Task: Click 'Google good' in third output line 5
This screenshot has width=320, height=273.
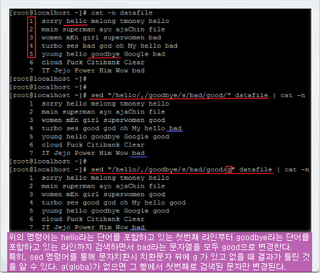Action: pyautogui.click(x=146, y=211)
